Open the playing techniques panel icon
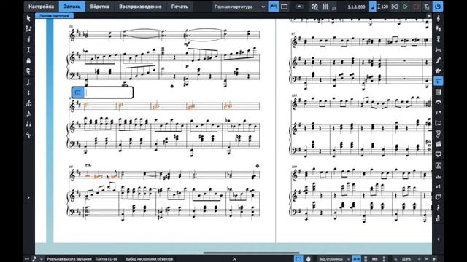The height and width of the screenshot is (262, 467). [x=438, y=113]
